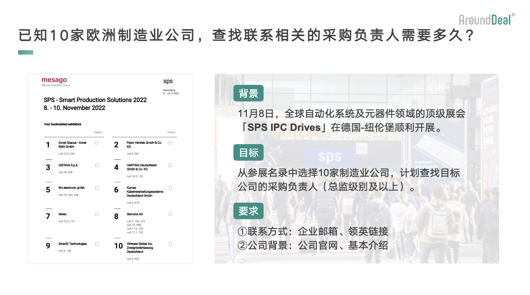Click exhibitor name HARTING Deutschland GmbH
The width and height of the screenshot is (530, 295).
click(x=142, y=167)
